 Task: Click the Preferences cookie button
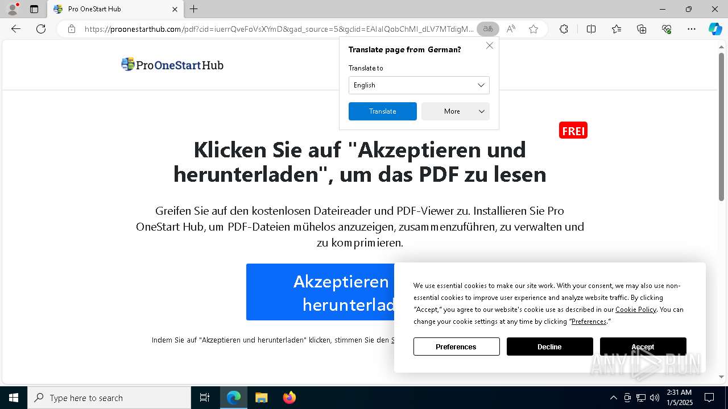[457, 347]
